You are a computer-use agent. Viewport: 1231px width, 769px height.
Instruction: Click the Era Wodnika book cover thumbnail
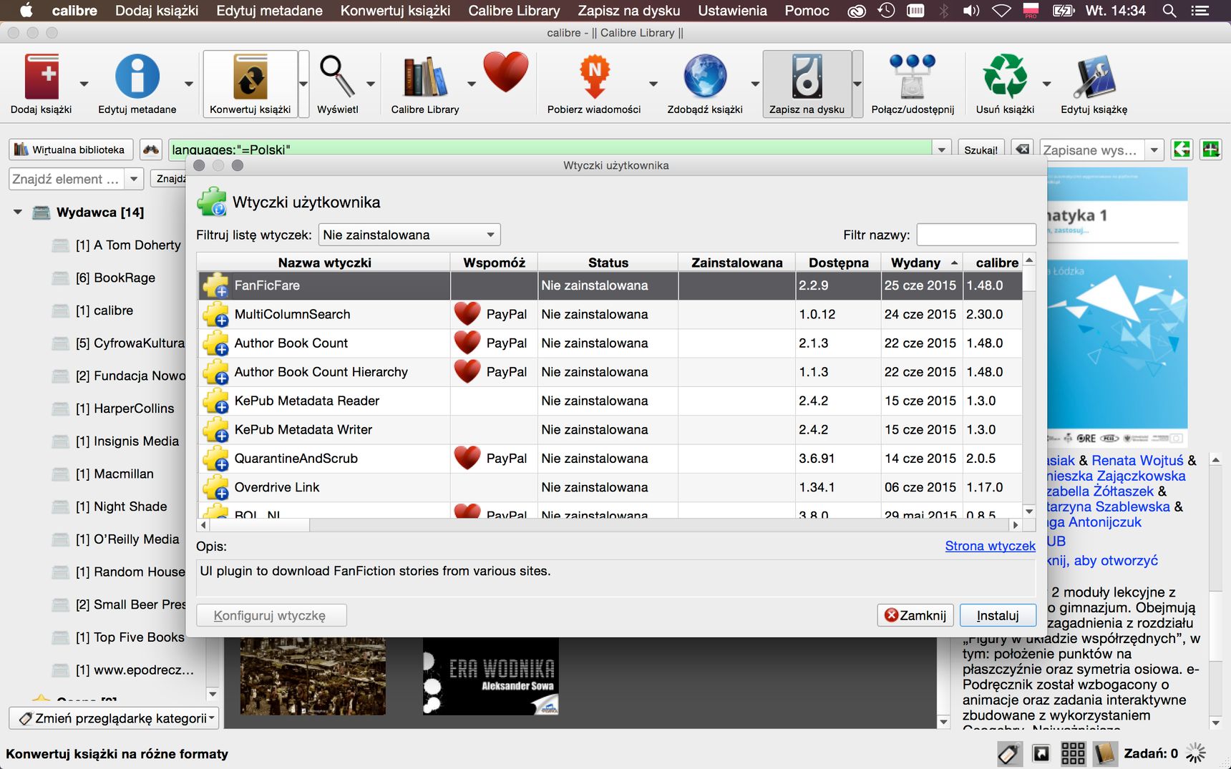491,677
